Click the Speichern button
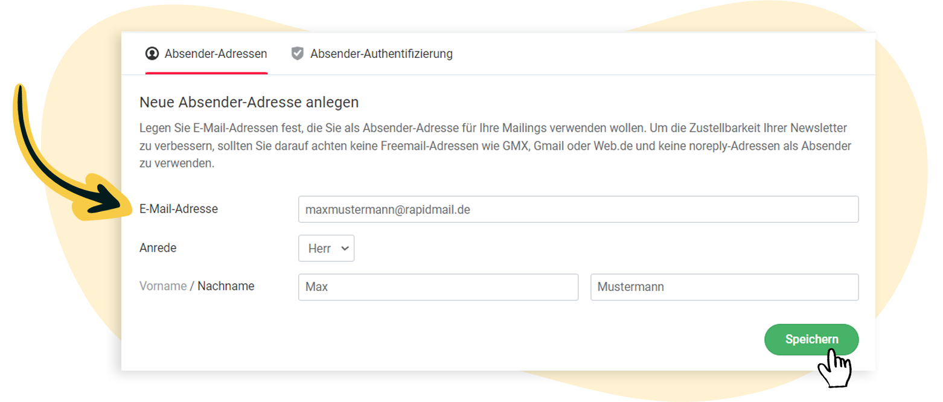This screenshot has height=402, width=943. pos(811,339)
